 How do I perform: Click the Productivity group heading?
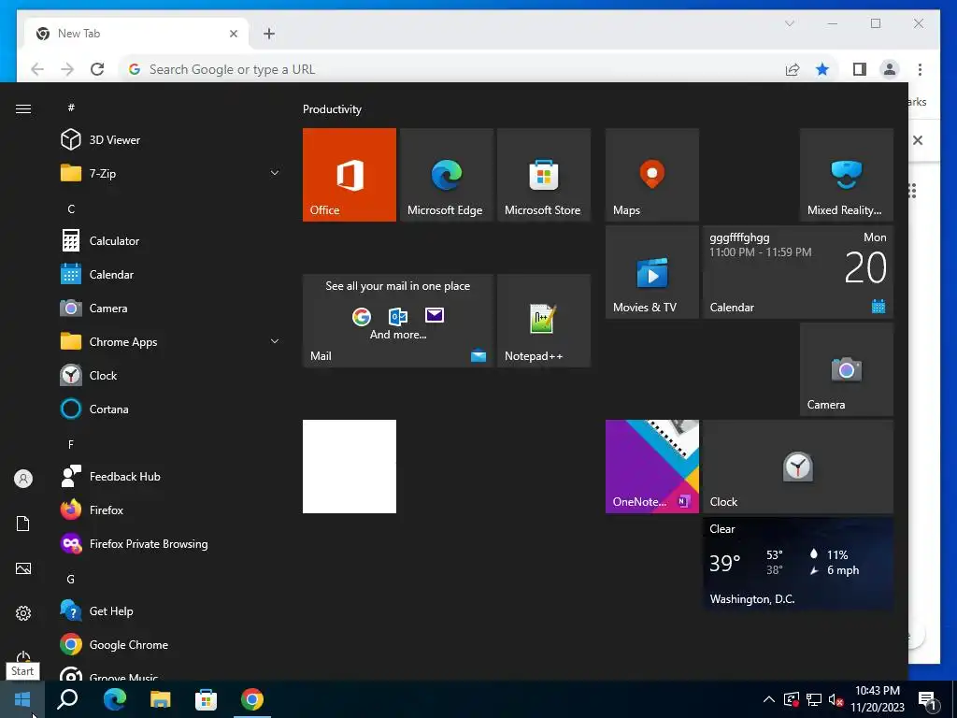[332, 109]
